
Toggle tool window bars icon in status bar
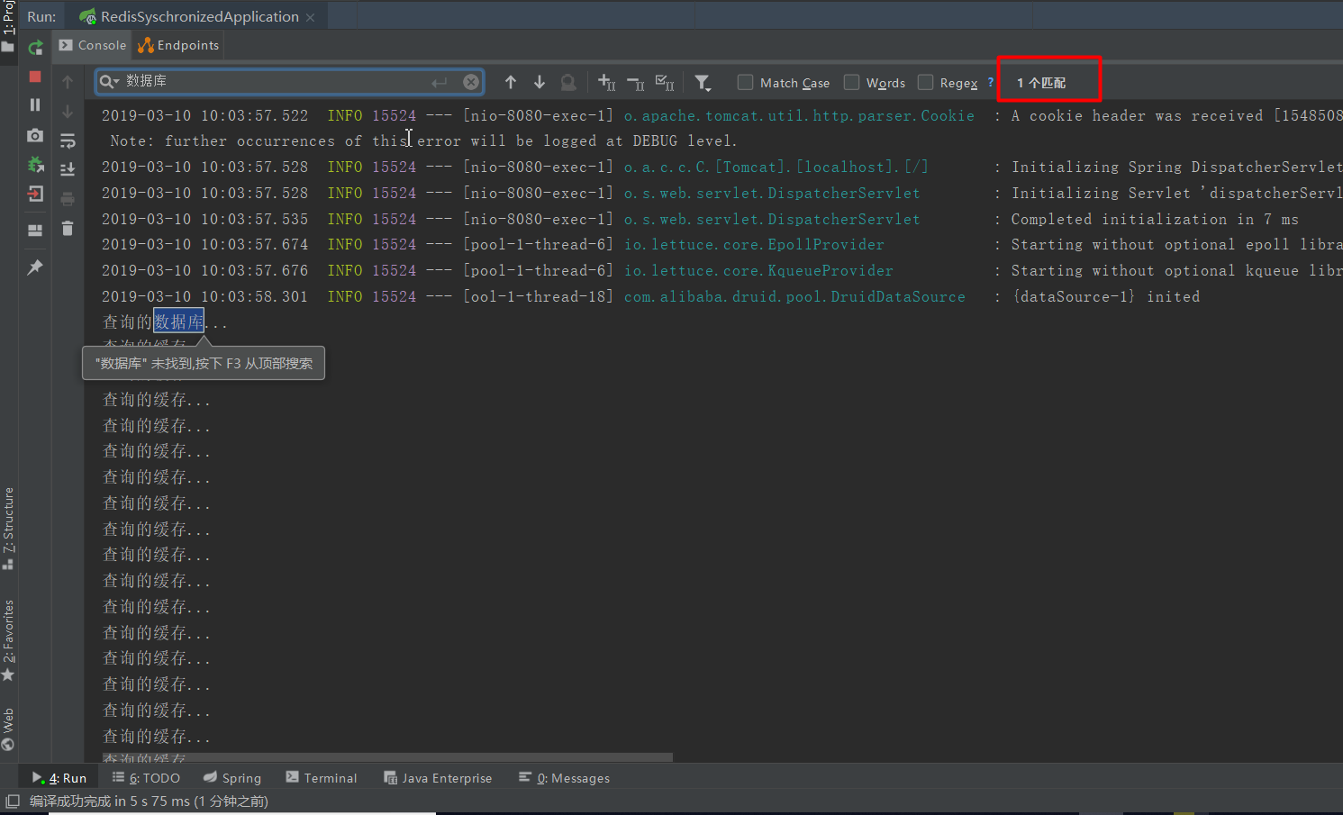coord(13,801)
